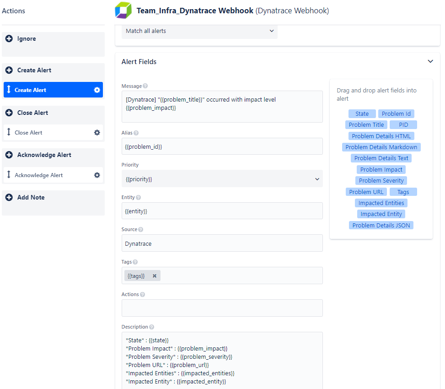Click the Actions heading in sidebar

13,11
